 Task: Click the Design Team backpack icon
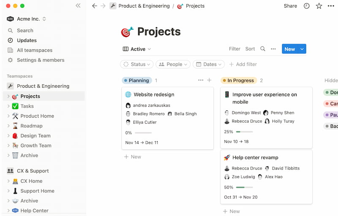15,136
